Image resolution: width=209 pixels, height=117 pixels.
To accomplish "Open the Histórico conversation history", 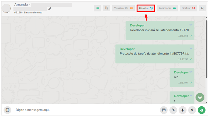I will 146,8.
